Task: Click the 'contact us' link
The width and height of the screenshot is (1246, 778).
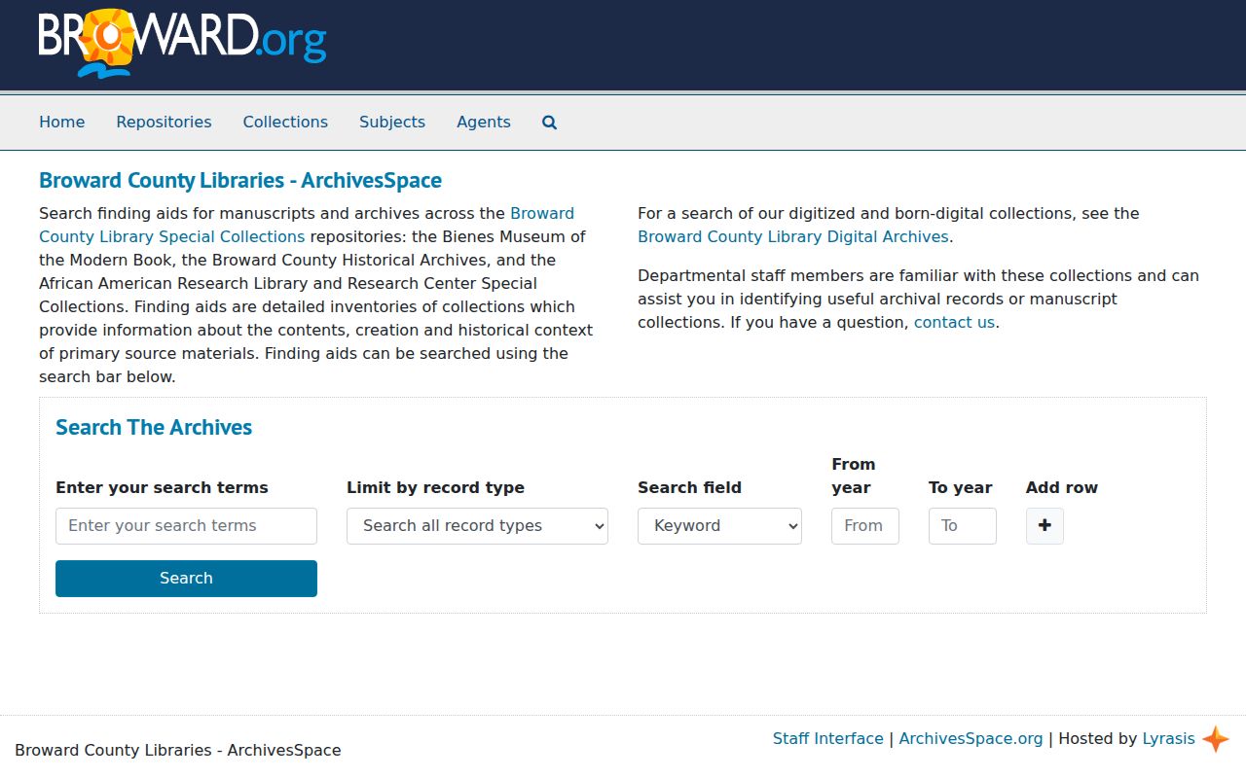Action: point(954,322)
